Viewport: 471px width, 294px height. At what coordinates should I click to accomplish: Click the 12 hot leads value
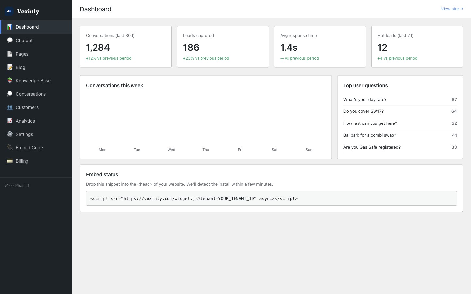[x=382, y=48]
